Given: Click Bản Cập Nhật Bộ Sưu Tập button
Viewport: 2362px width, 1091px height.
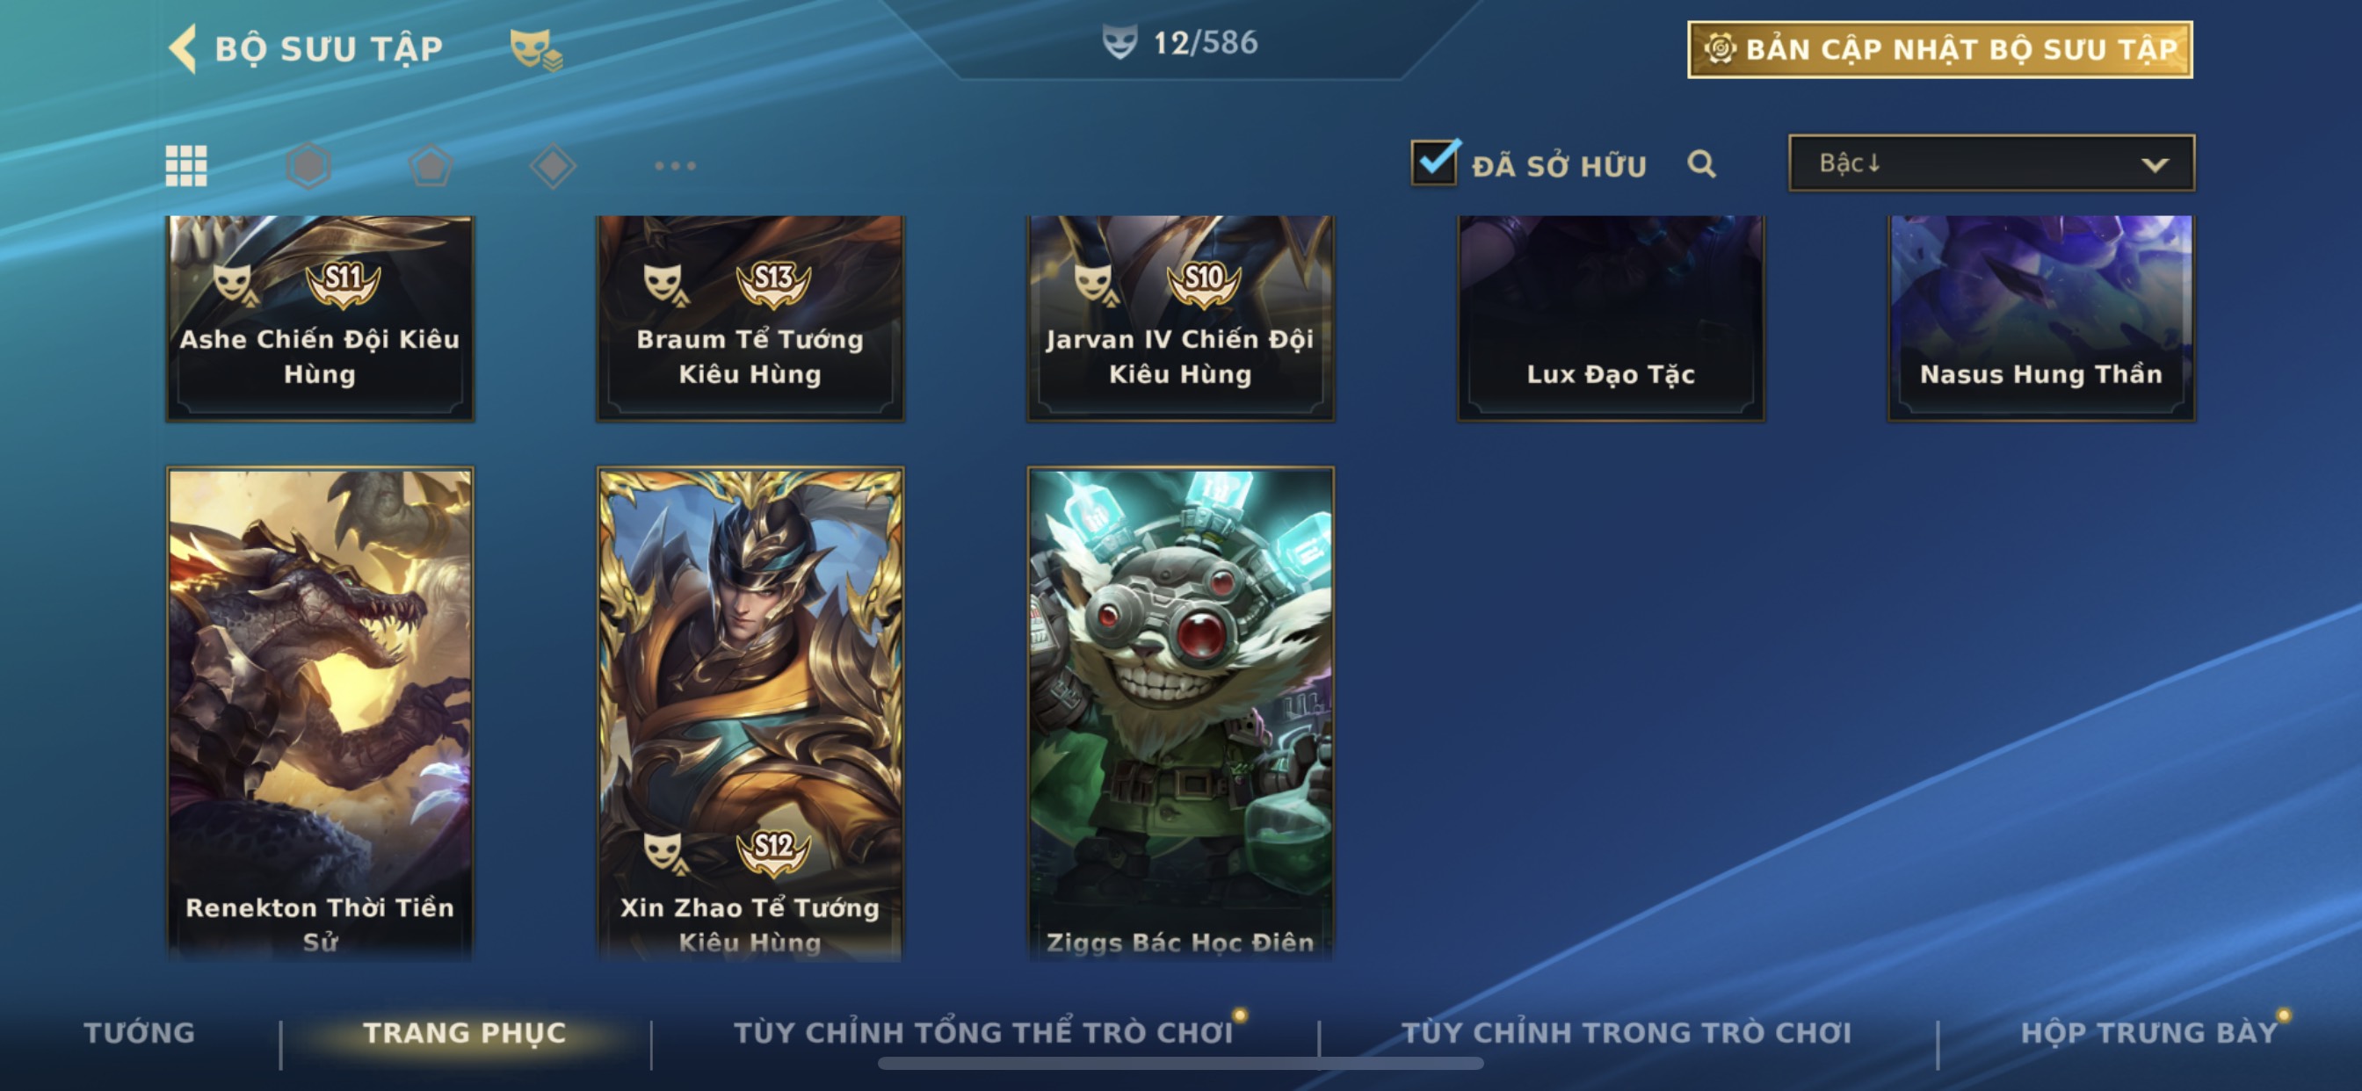Looking at the screenshot, I should point(1940,49).
